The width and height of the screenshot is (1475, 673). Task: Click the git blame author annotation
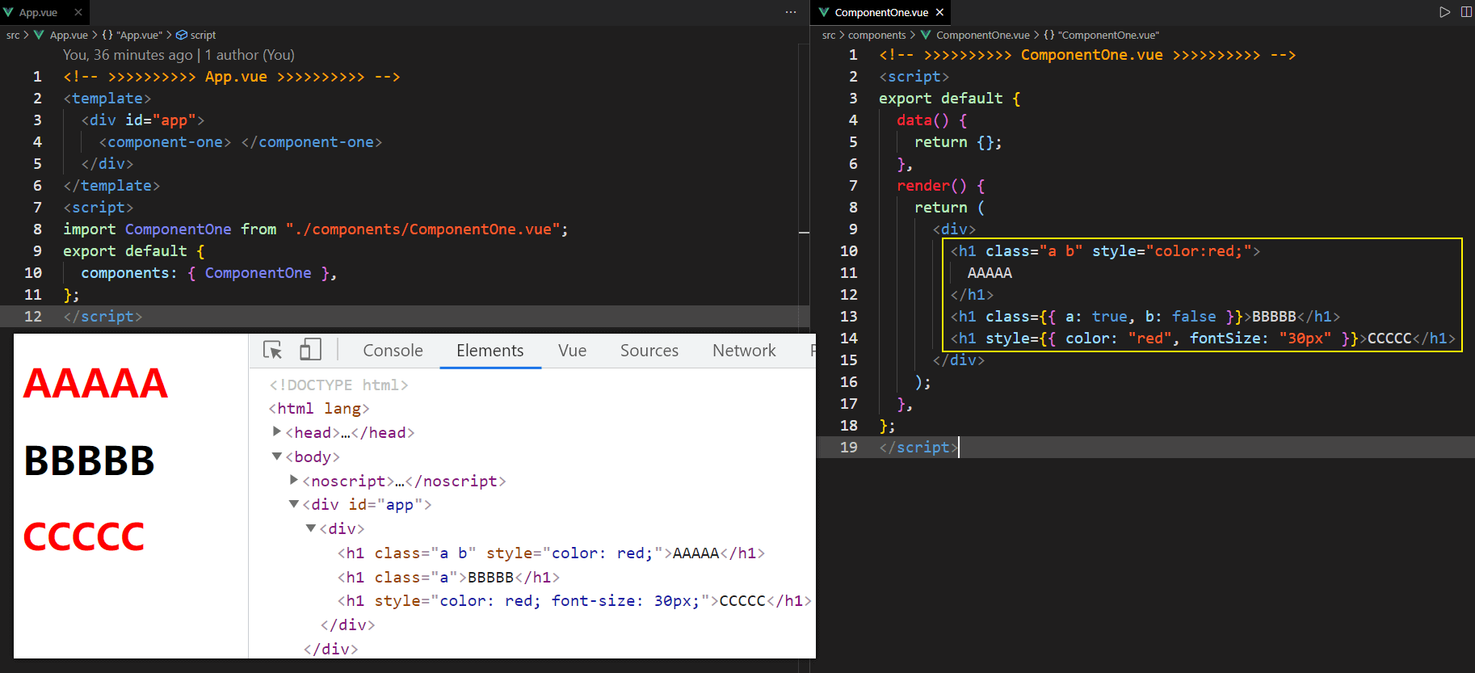179,55
